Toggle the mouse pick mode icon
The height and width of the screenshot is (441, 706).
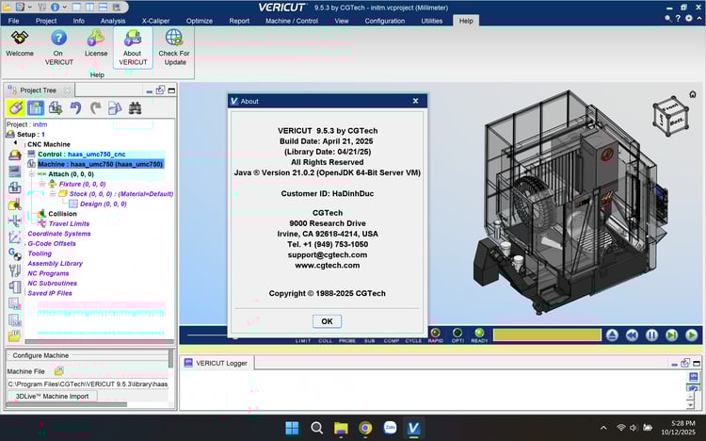tap(15, 108)
